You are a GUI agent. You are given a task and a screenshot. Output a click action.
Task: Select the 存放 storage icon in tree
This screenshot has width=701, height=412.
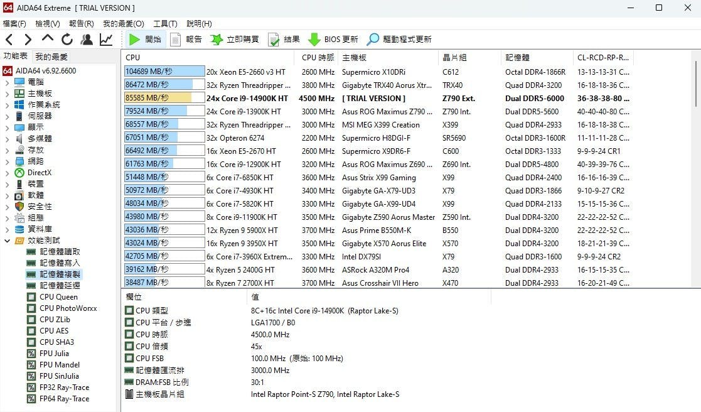tap(19, 150)
